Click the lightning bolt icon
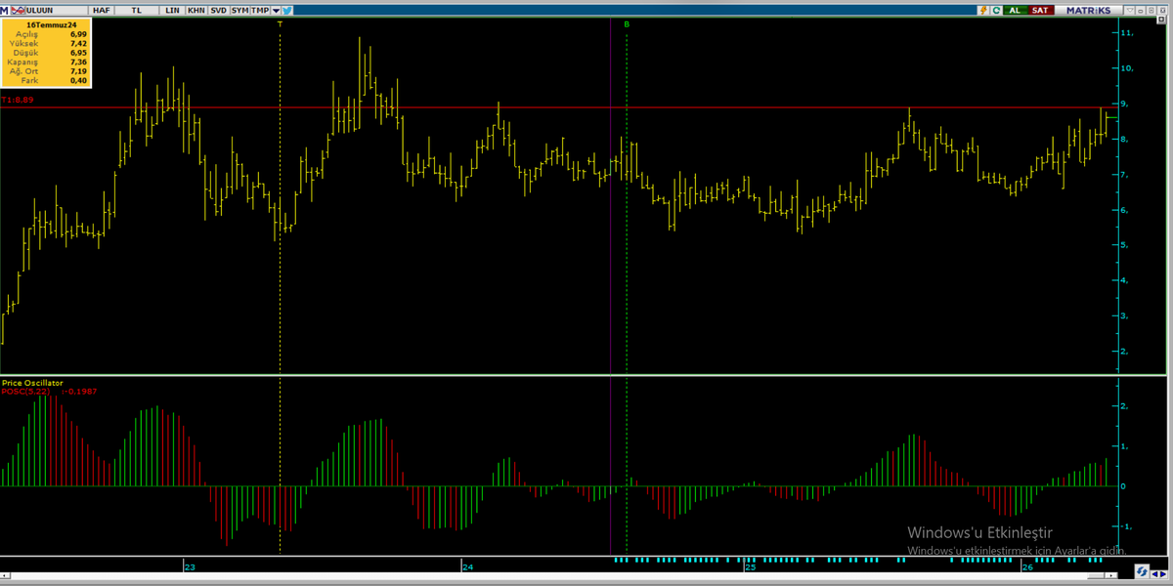The height and width of the screenshot is (586, 1173). pos(985,10)
